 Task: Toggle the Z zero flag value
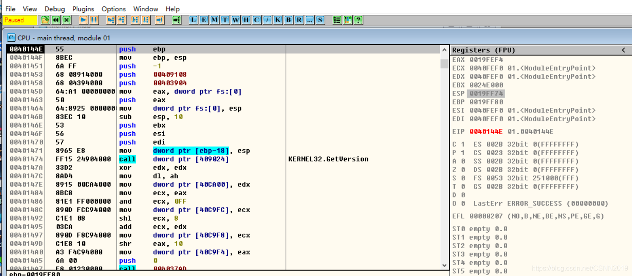pyautogui.click(x=463, y=169)
